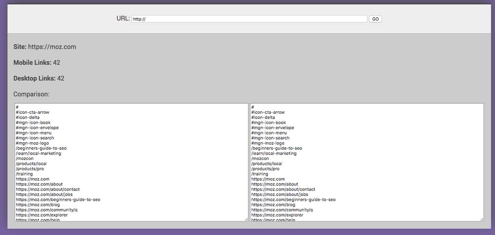Click the URL: label

(123, 19)
